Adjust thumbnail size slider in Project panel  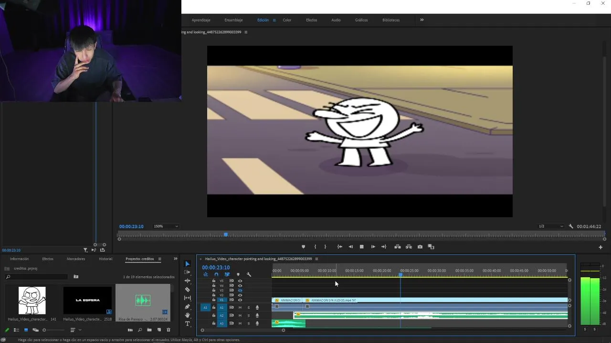pos(53,330)
